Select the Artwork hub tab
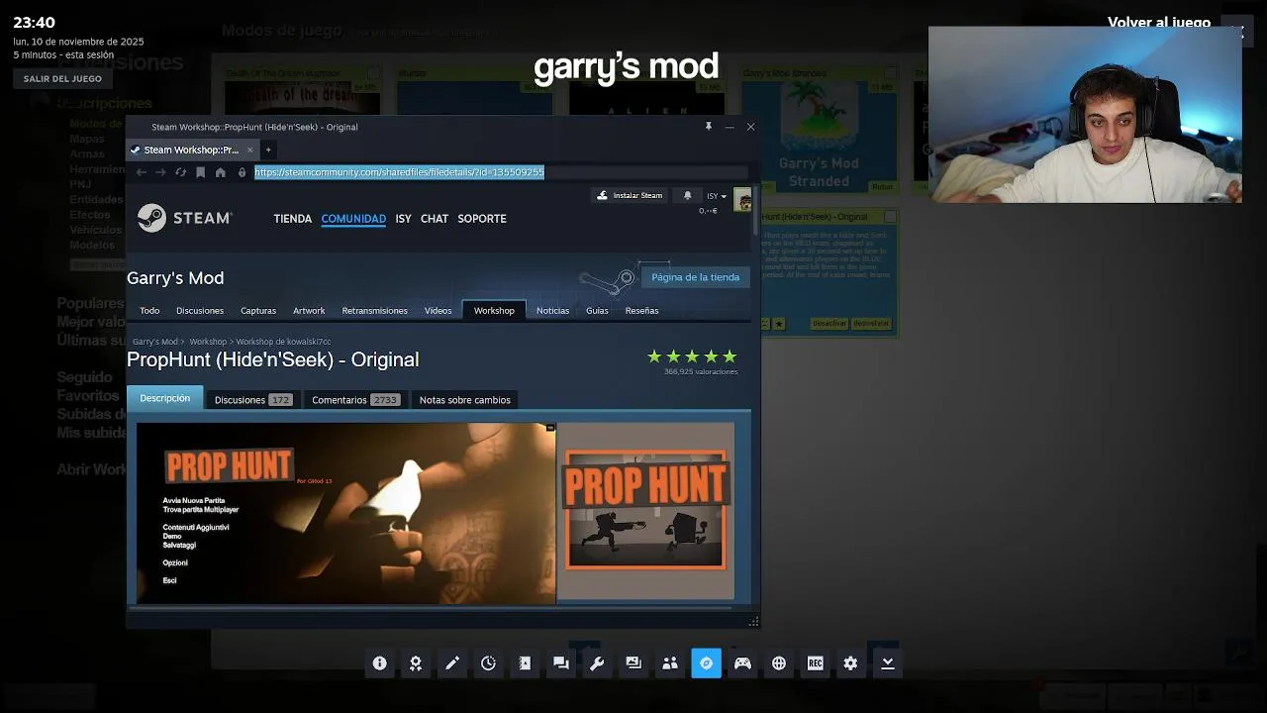1267x713 pixels. coord(309,311)
